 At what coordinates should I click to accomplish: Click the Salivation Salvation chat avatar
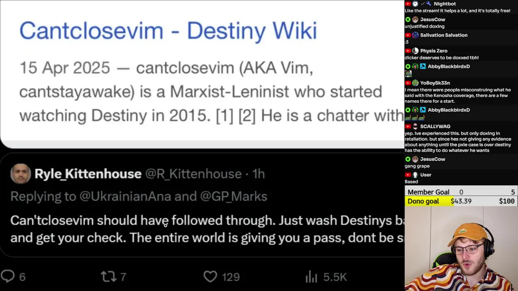pyautogui.click(x=415, y=35)
